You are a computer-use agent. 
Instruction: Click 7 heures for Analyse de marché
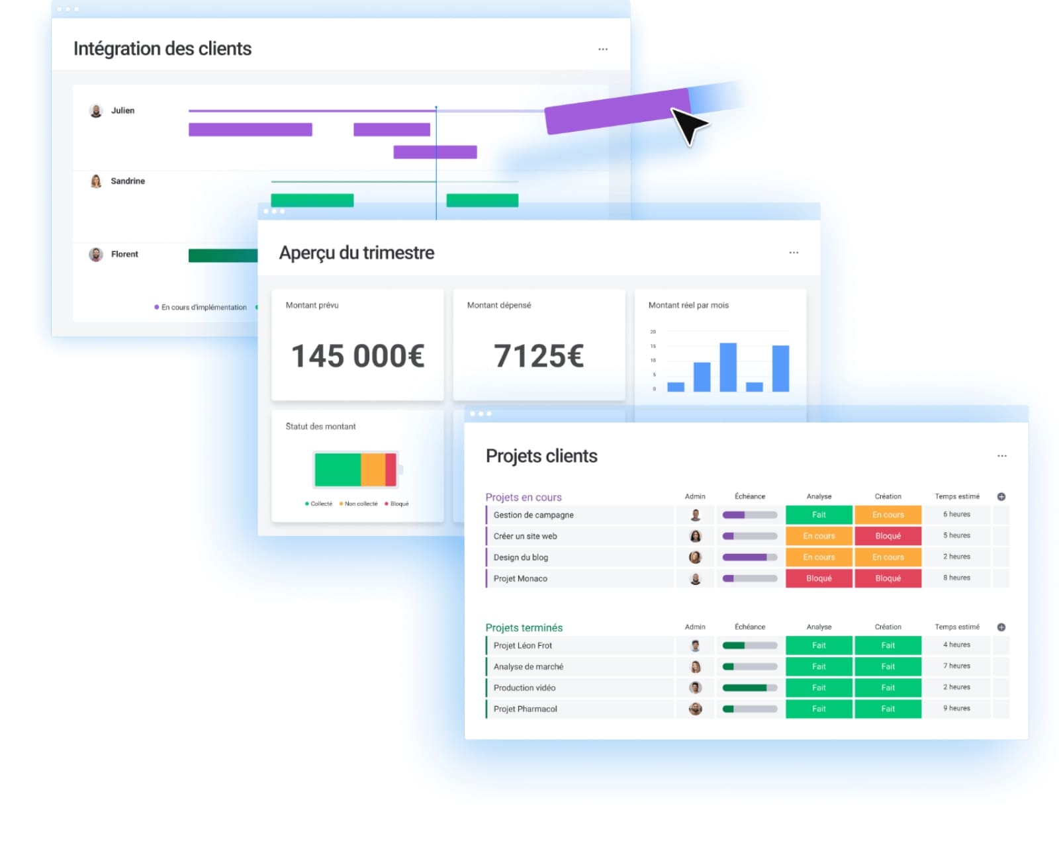956,666
